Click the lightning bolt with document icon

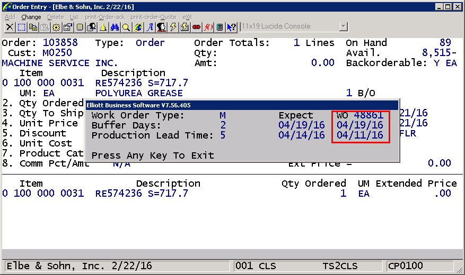pos(185,27)
